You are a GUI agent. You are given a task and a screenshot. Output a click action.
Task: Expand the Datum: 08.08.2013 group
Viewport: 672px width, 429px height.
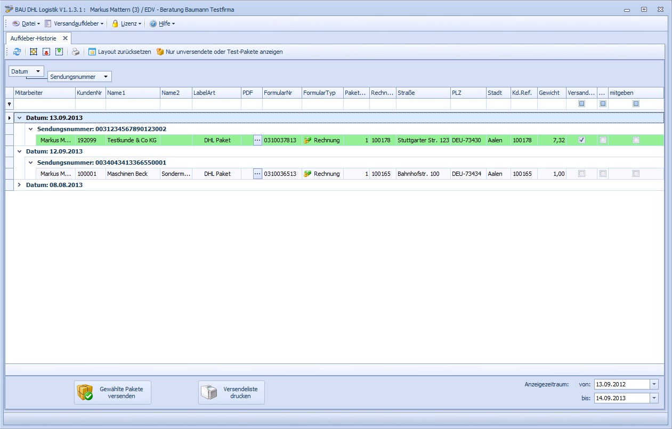point(20,185)
